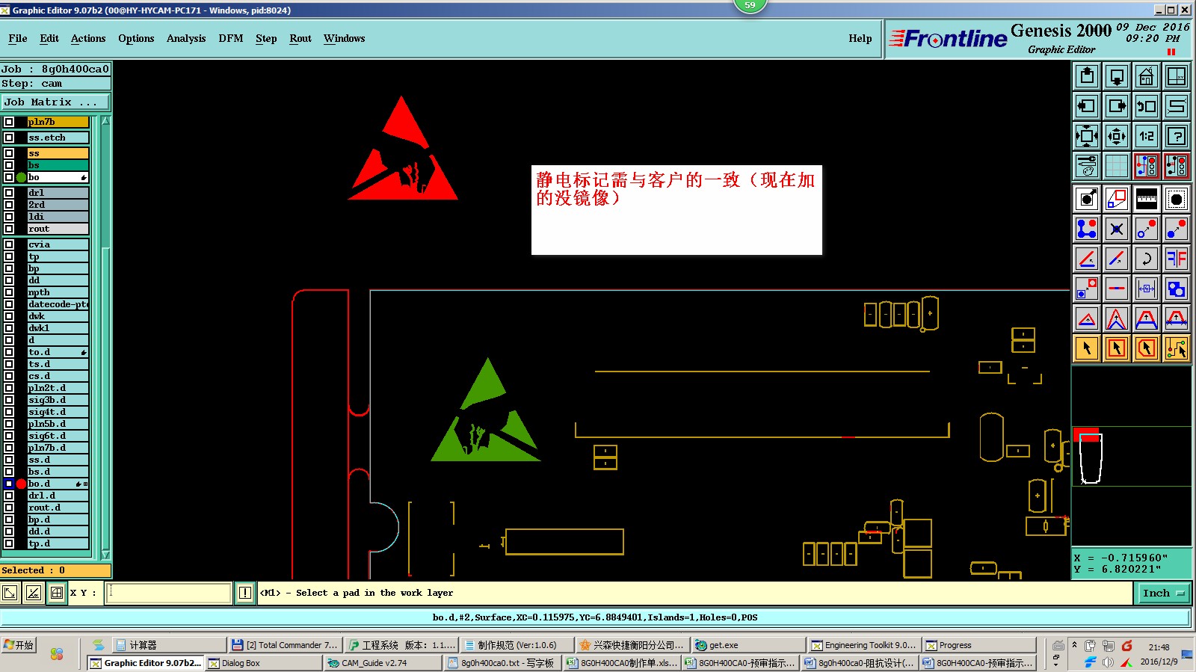This screenshot has width=1196, height=672.
Task: Click the rotate arc arrow icon
Action: click(1147, 259)
